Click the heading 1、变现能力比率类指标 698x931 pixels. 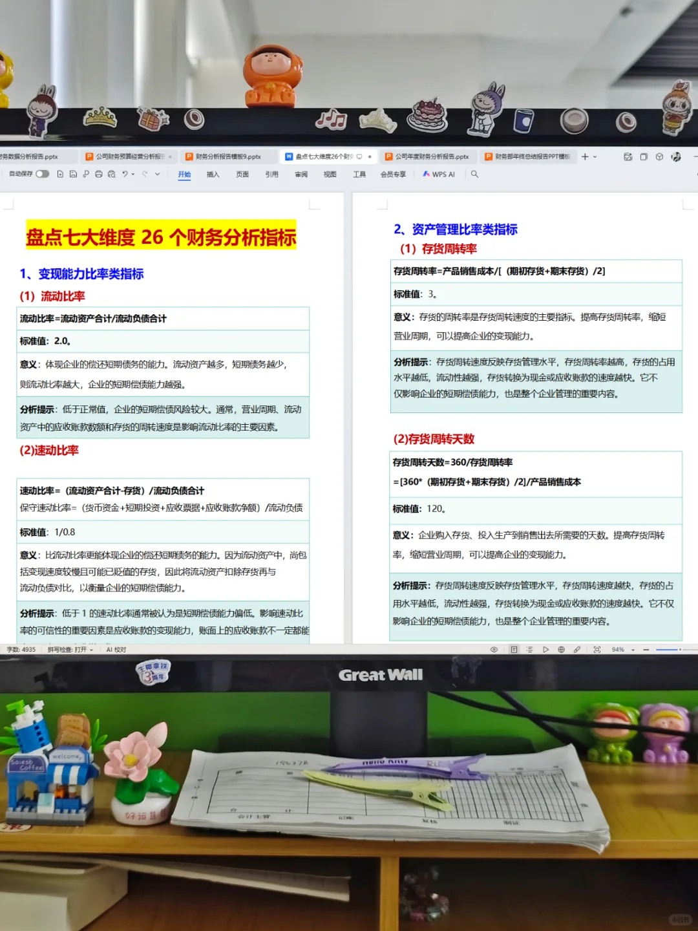(x=81, y=273)
